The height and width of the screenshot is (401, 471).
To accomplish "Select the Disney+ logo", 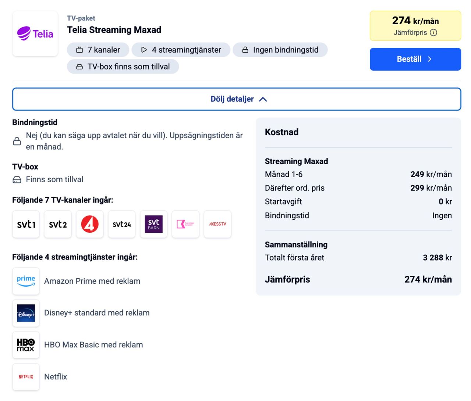I will [26, 313].
